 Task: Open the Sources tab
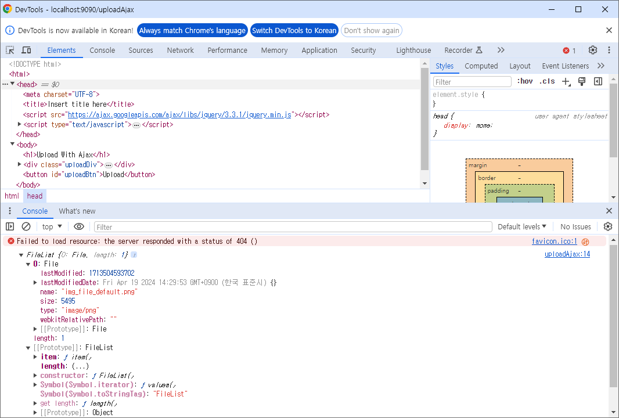141,50
